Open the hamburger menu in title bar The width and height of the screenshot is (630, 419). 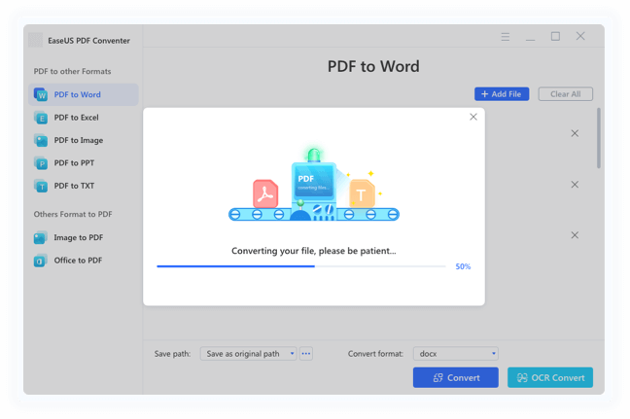[x=506, y=37]
